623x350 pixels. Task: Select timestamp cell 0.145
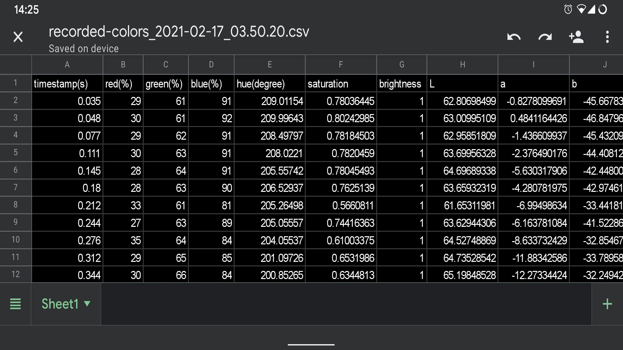click(67, 171)
